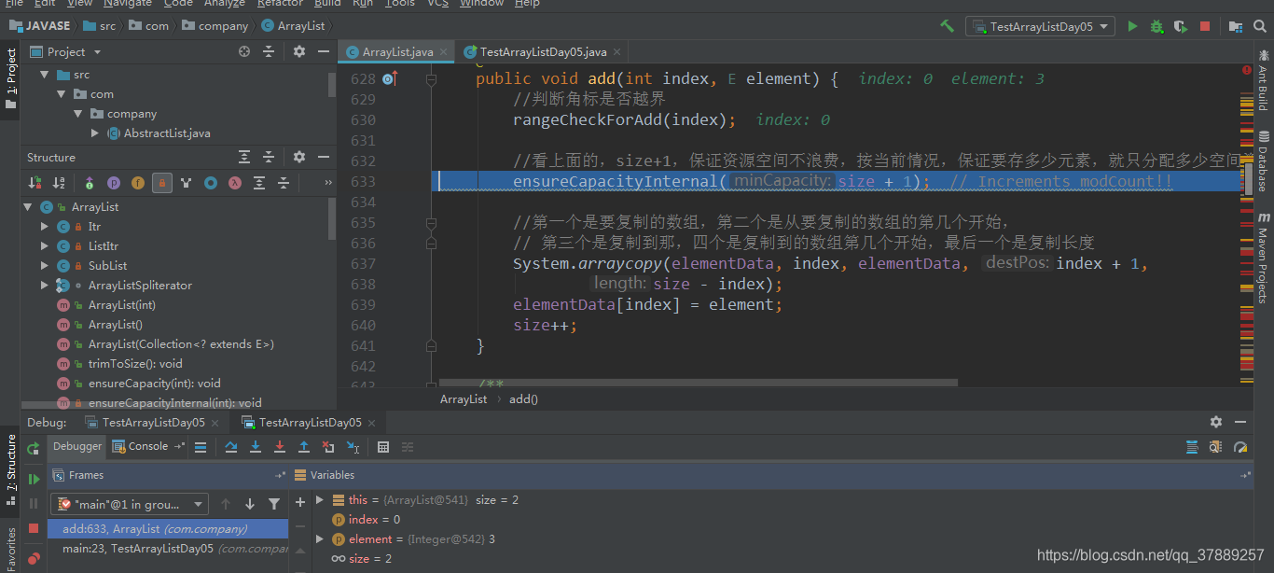Open Ant Build side tool window
This screenshot has height=573, width=1274.
1263,78
